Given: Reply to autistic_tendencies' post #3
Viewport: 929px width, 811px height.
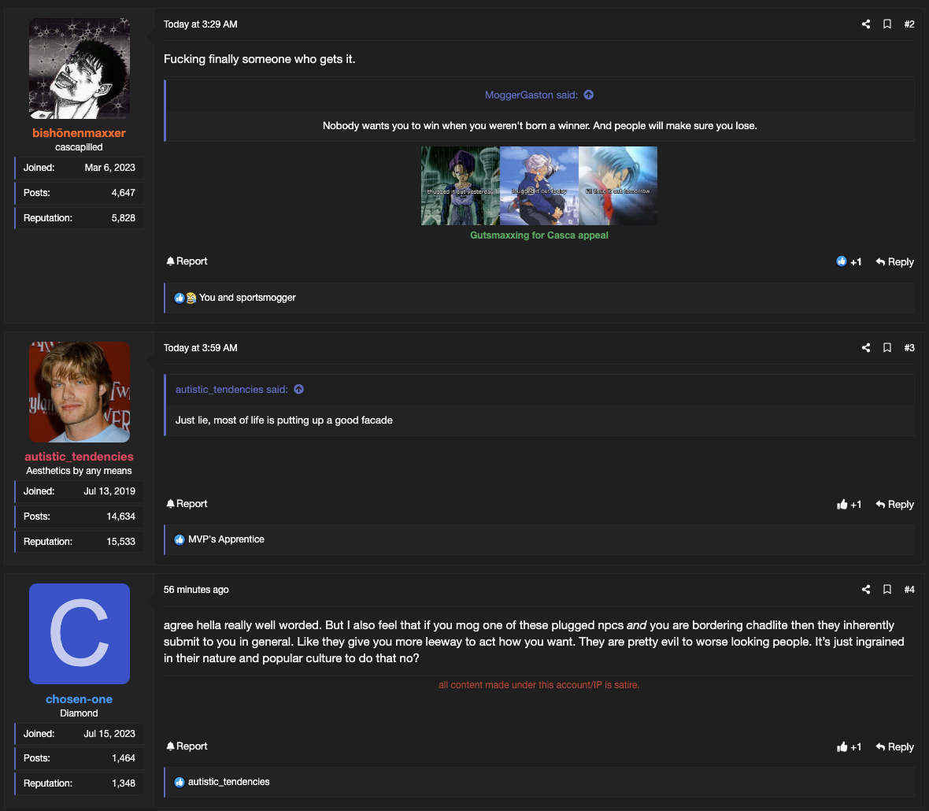Looking at the screenshot, I should [x=894, y=505].
